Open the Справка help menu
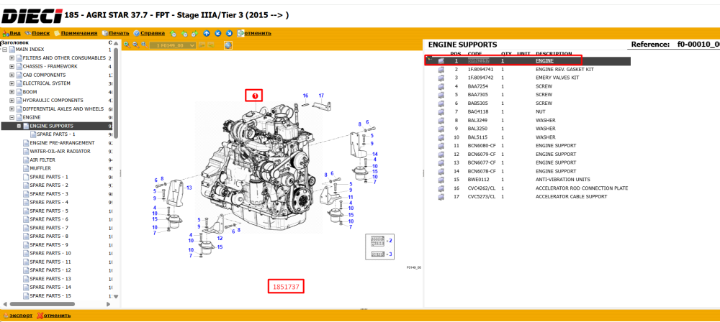 coord(149,33)
